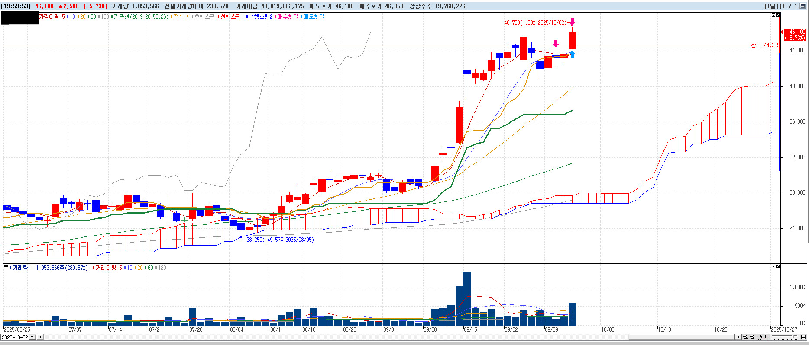Click the pink sell arrow near 09/29
The image size is (809, 345).
pos(556,44)
